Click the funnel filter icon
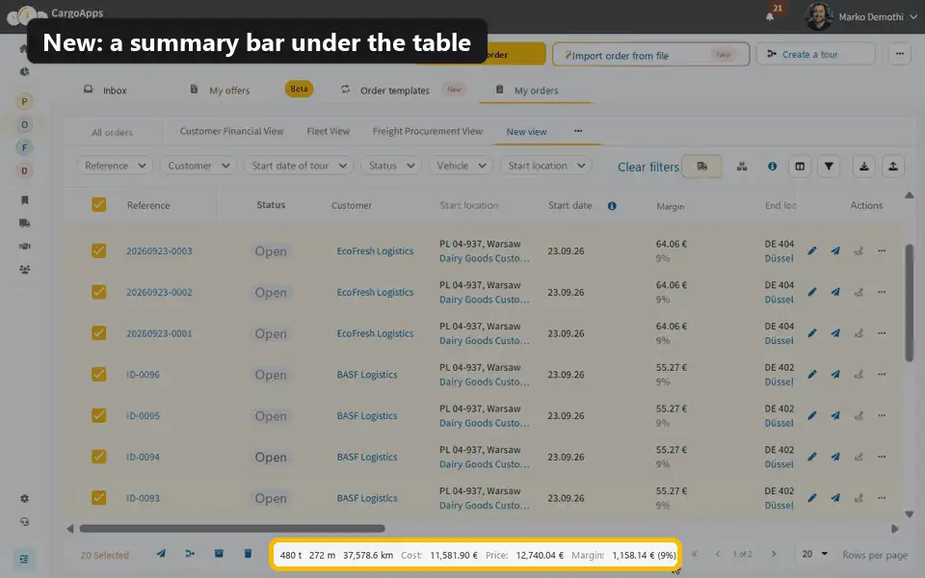 (x=829, y=167)
